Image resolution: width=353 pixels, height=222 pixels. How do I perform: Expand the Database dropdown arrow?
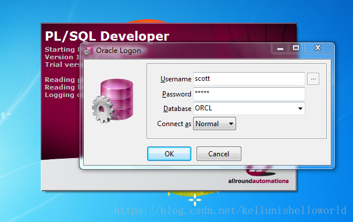[300, 109]
